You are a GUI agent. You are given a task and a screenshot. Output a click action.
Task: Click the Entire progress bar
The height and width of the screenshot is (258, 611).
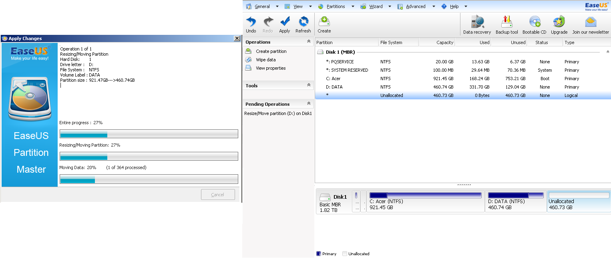pos(149,134)
